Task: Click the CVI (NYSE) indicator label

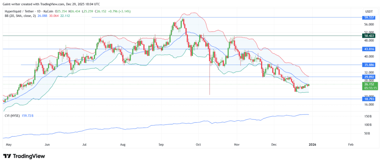Action: (x=12, y=115)
